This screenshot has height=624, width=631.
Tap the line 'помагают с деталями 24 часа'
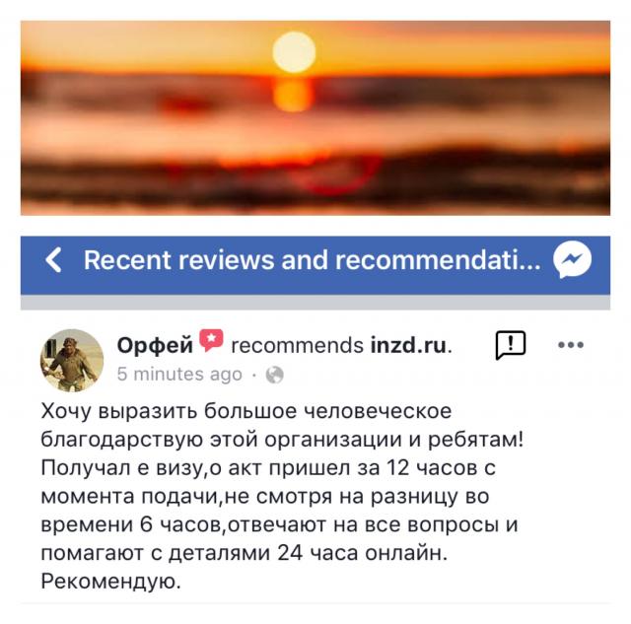click(245, 553)
